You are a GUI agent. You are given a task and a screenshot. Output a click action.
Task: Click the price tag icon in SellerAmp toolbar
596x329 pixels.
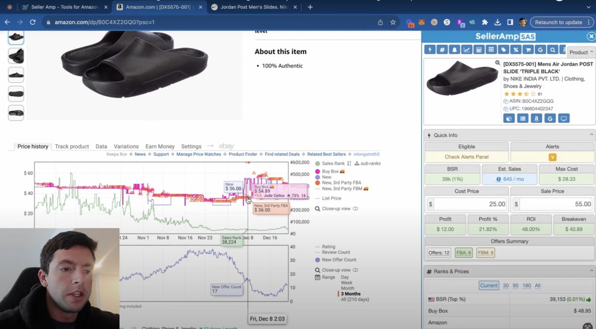504,50
